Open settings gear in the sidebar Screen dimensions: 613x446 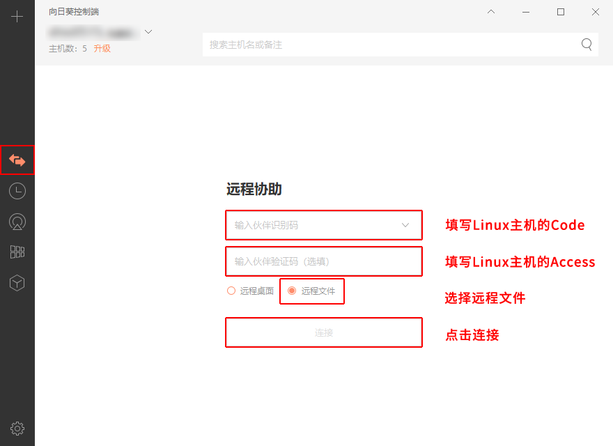[17, 429]
